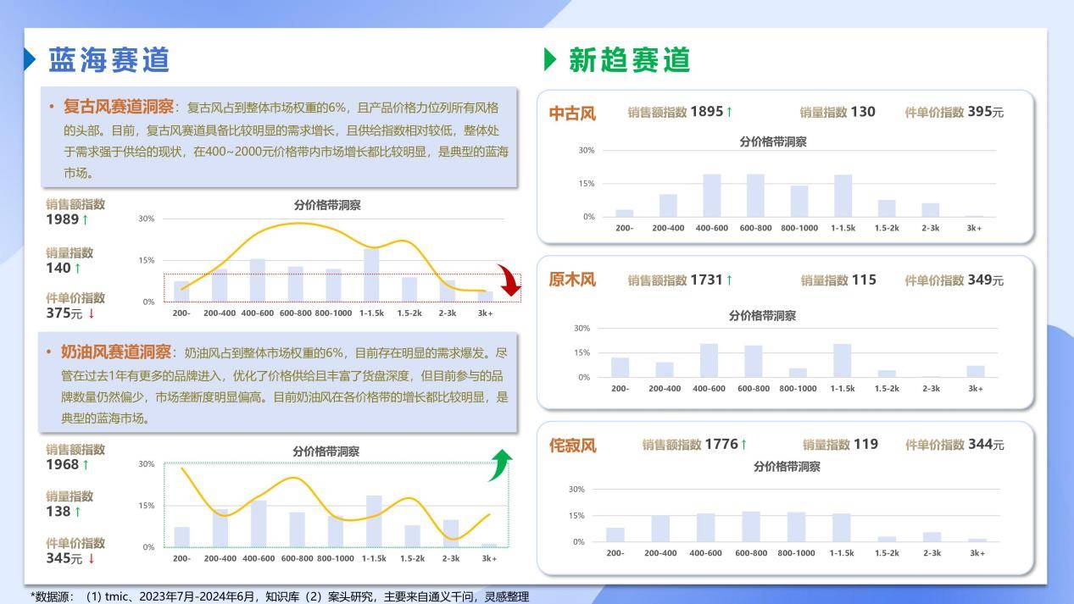Click the green up arrow next to 138
The width and height of the screenshot is (1074, 604).
tap(77, 512)
